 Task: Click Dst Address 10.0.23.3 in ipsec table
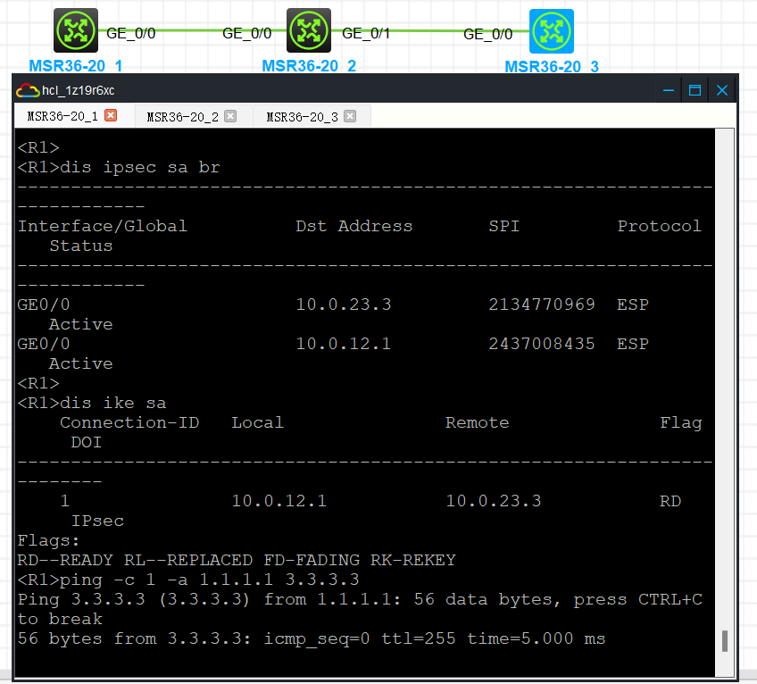pos(344,304)
